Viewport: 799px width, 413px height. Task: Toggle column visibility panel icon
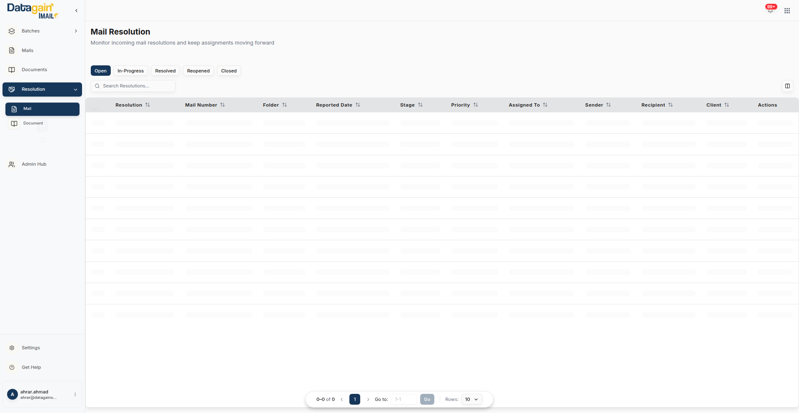point(787,86)
